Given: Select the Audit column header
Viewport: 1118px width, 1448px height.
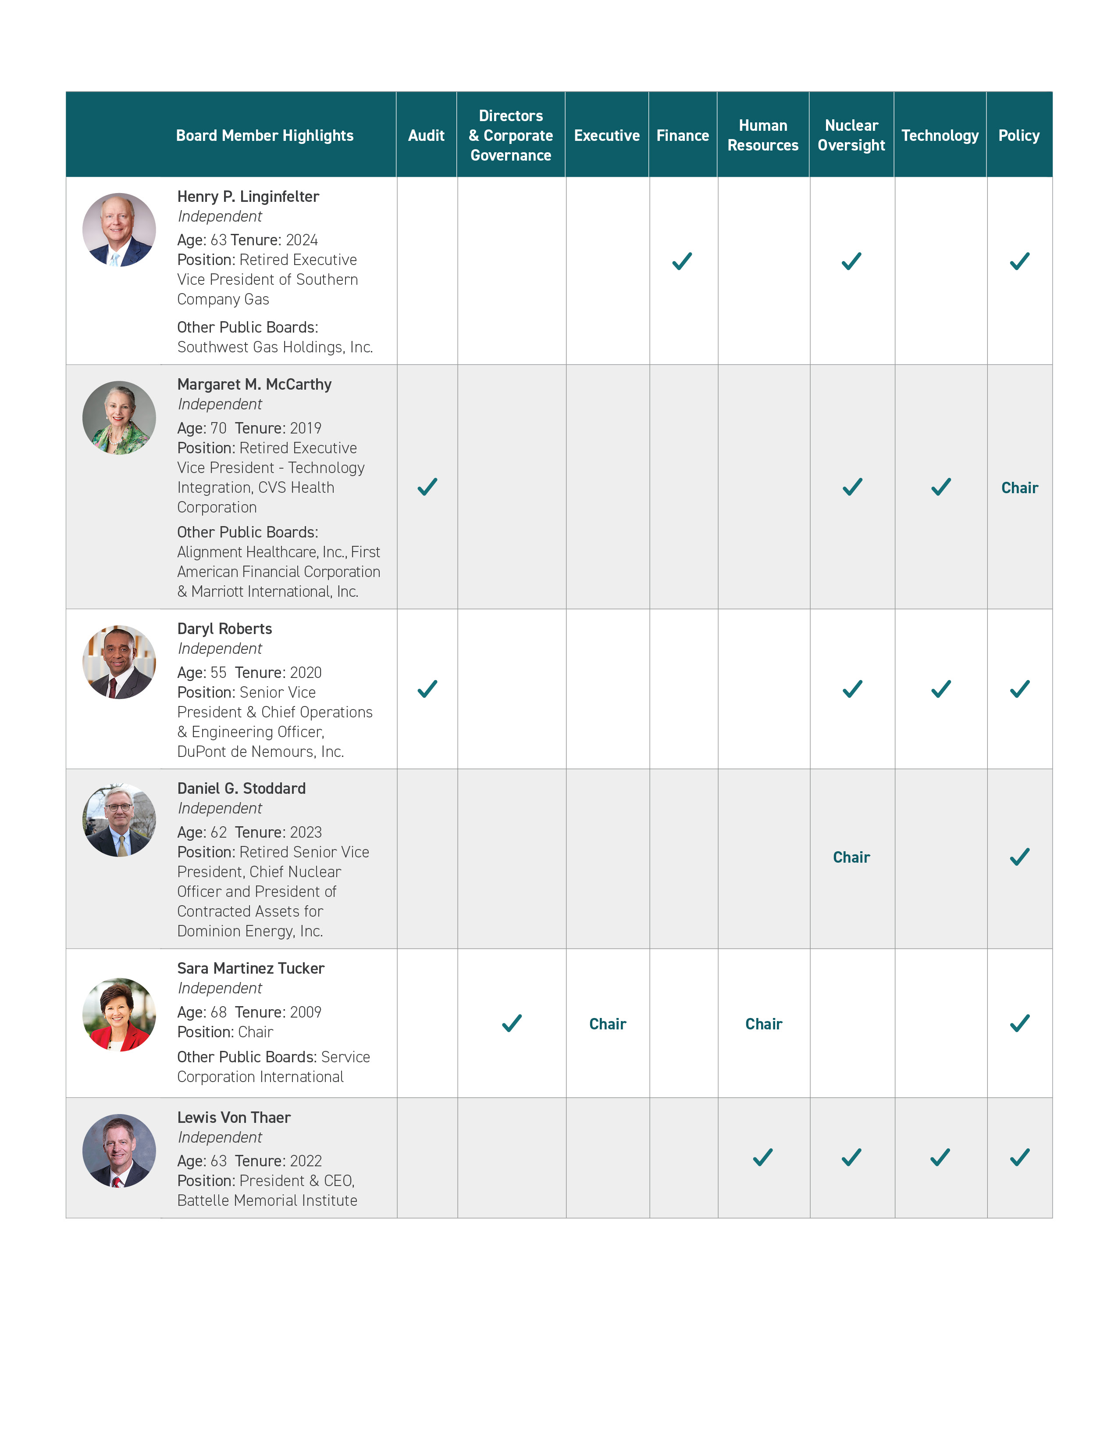Looking at the screenshot, I should 427,135.
